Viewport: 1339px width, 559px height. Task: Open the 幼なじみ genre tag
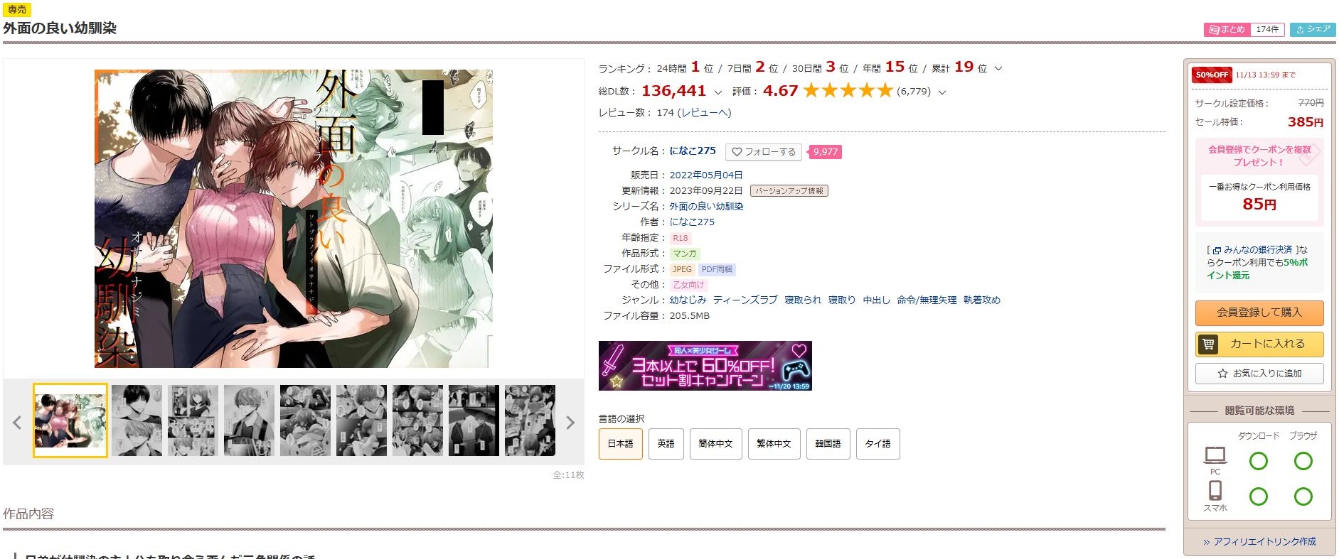[x=688, y=300]
